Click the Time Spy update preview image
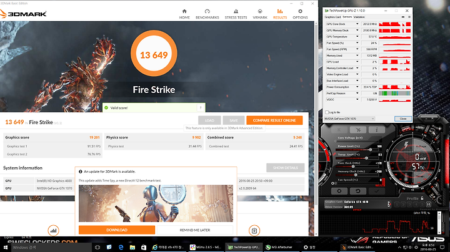Screen dimensions: 450x252 [156, 203]
